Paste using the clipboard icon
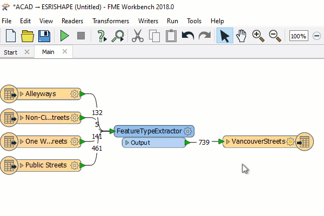The width and height of the screenshot is (324, 216). [171, 36]
